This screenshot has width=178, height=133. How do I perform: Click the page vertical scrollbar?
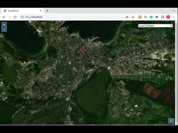click(x=177, y=73)
